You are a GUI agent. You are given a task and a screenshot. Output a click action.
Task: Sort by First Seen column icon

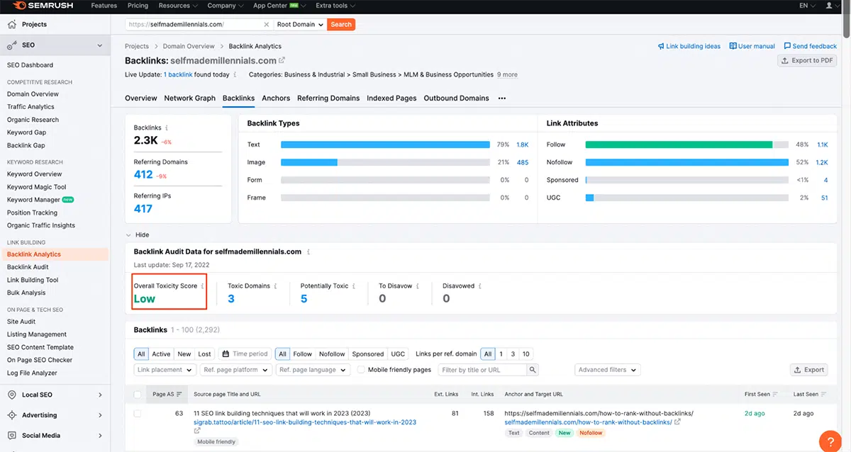775,395
